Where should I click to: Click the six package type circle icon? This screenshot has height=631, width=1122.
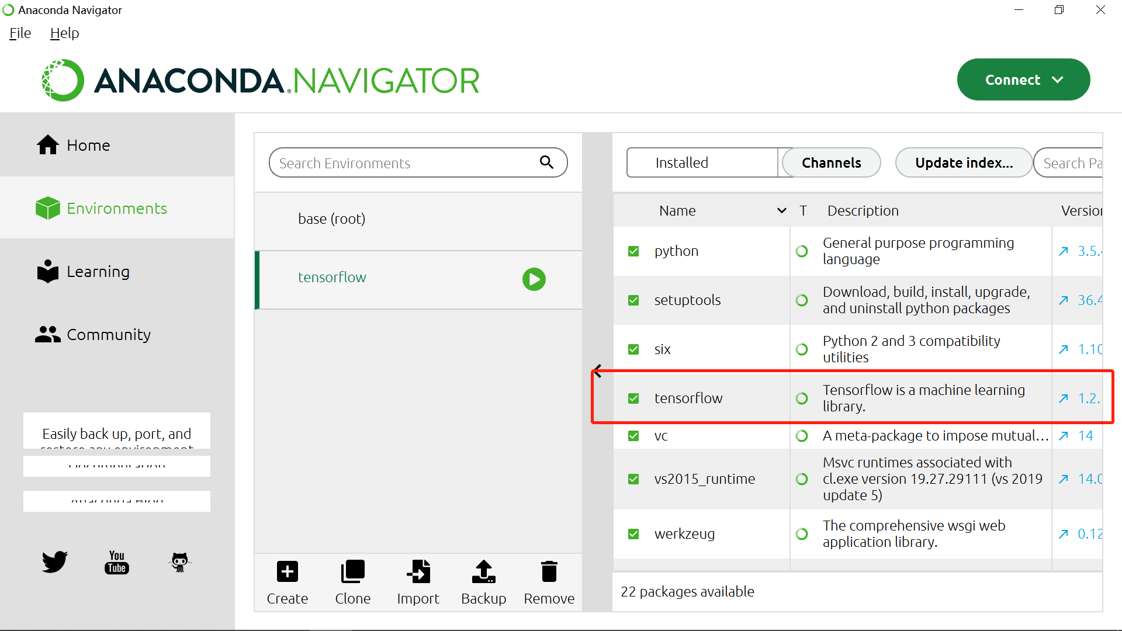coord(802,349)
